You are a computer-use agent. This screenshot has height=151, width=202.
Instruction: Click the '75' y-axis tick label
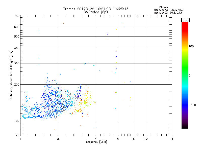click(x=18, y=135)
